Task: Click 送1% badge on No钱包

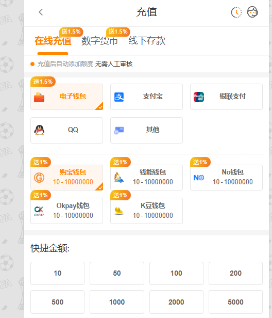Action: pos(200,162)
